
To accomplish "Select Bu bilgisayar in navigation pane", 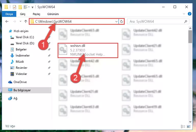I will coord(27,90).
